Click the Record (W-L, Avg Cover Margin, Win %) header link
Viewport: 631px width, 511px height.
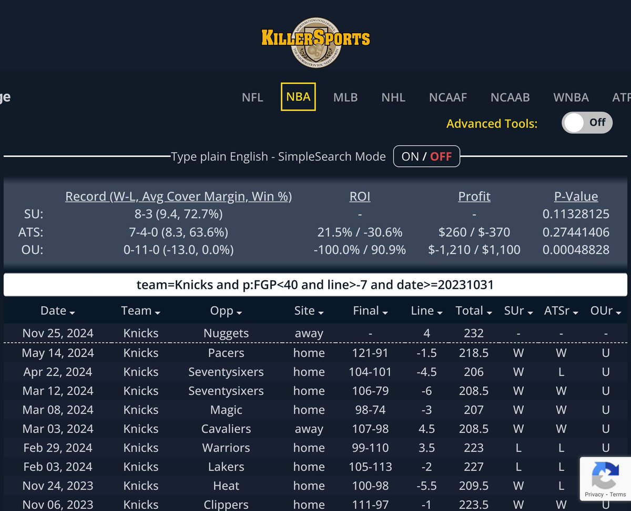[x=178, y=196]
